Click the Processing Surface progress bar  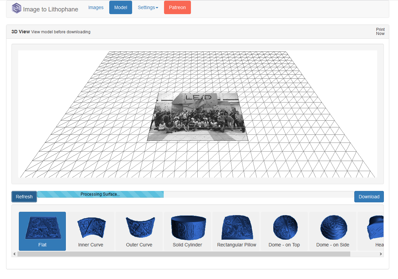(x=100, y=194)
